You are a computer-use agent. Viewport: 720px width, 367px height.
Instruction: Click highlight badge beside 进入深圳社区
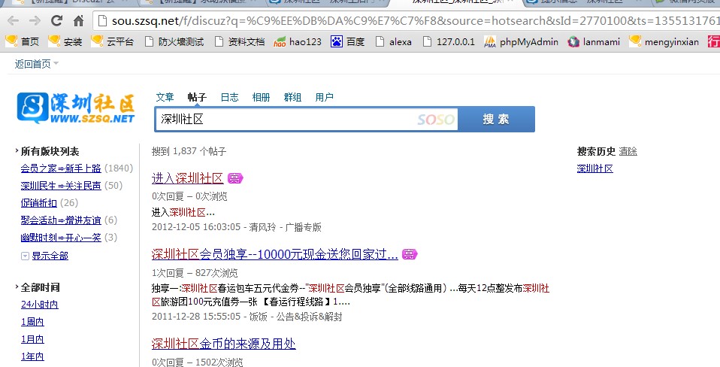[x=235, y=178]
